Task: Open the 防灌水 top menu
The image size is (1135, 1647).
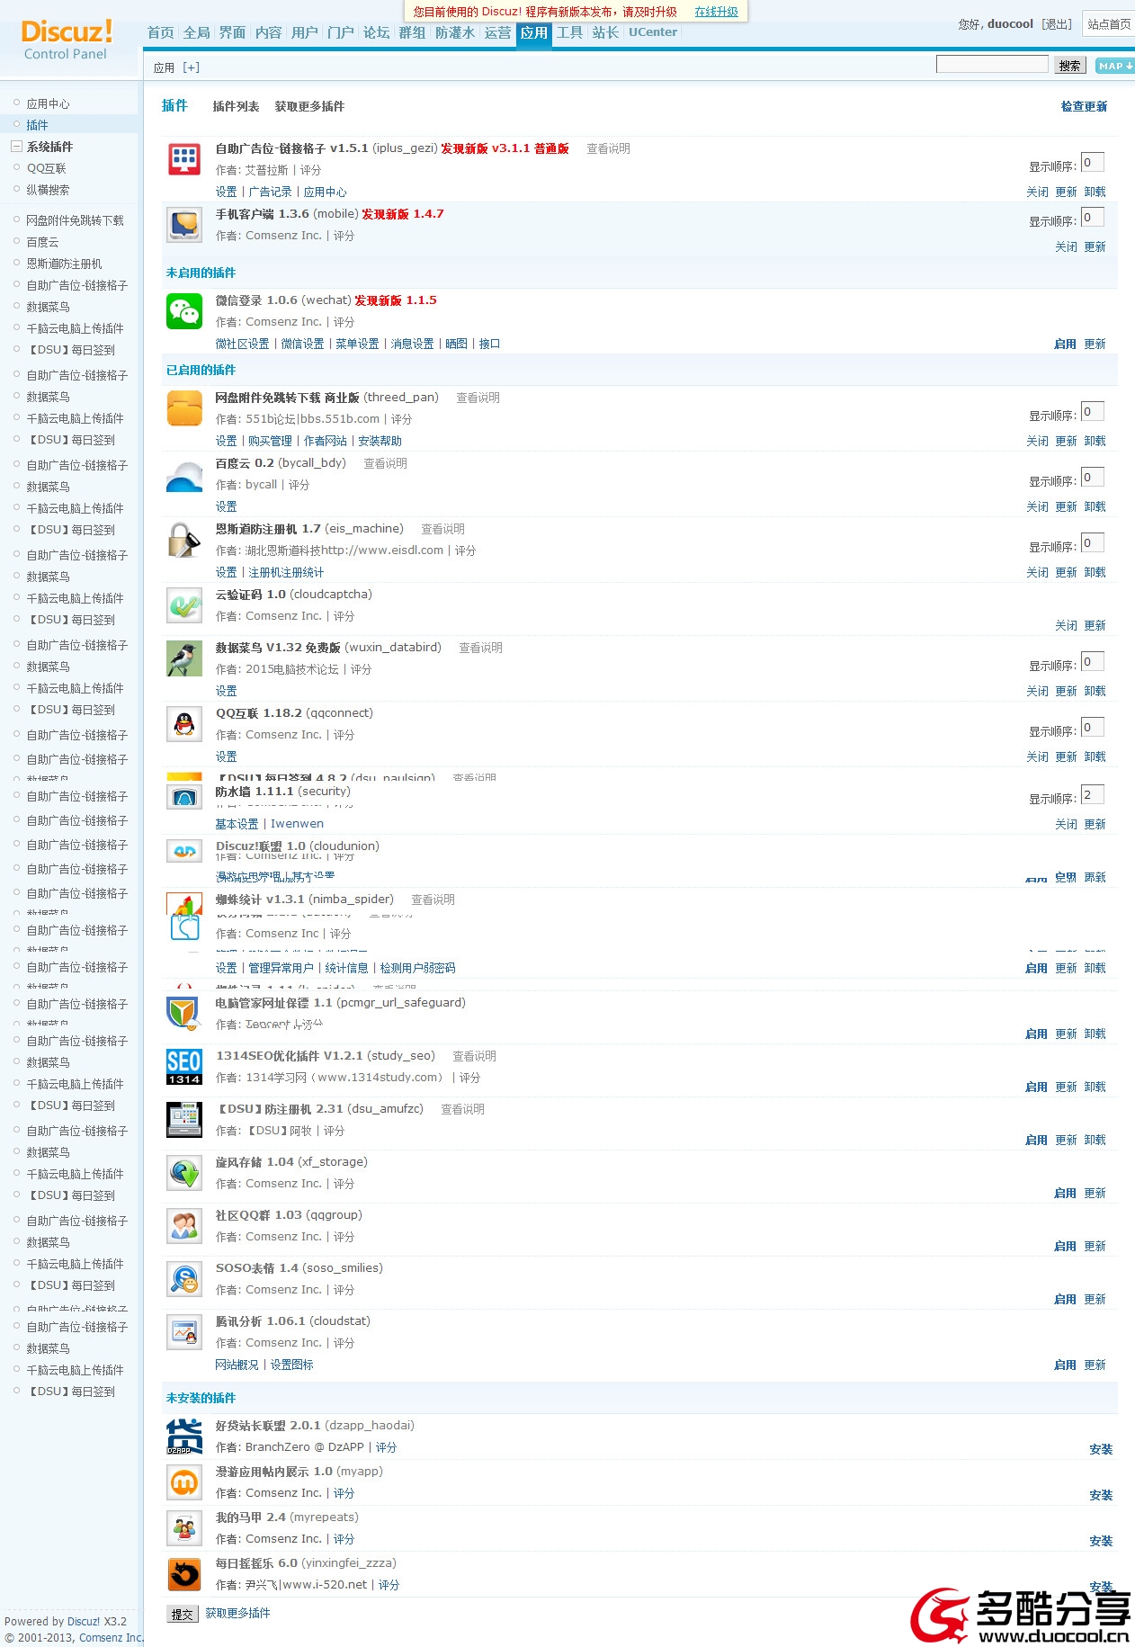Action: (455, 32)
